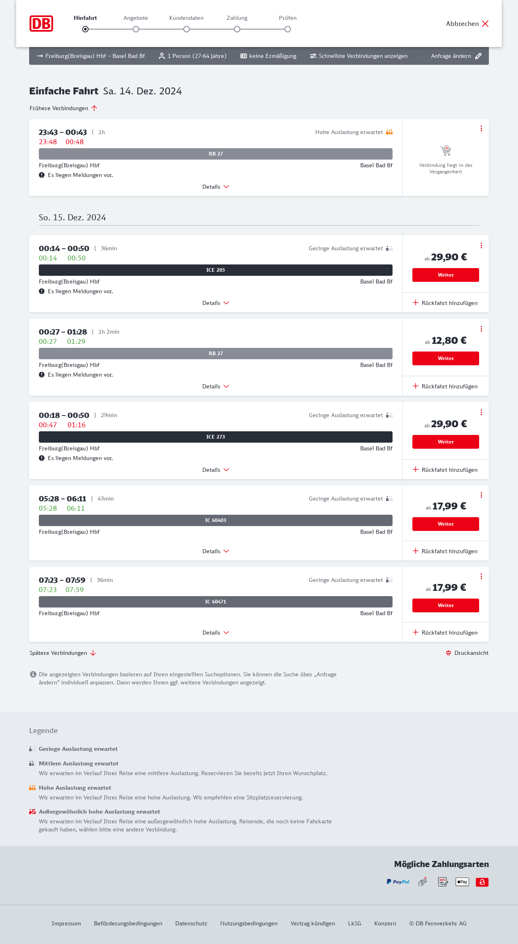This screenshot has width=518, height=944.
Task: Open the Datenschutz footer link
Action: (191, 923)
